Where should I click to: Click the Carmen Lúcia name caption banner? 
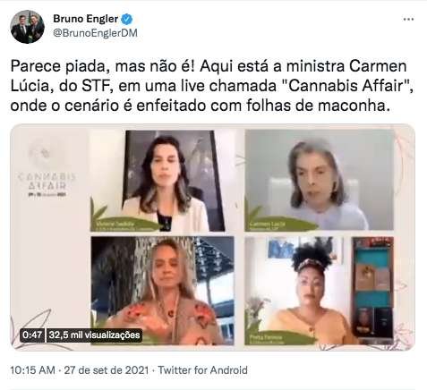point(279,225)
